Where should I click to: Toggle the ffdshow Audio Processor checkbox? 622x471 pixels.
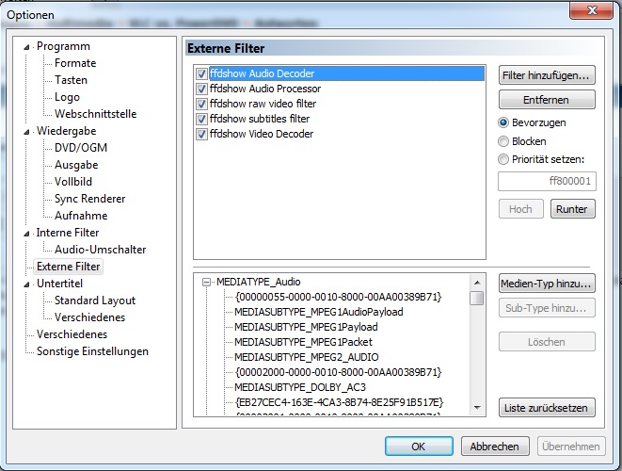point(201,89)
